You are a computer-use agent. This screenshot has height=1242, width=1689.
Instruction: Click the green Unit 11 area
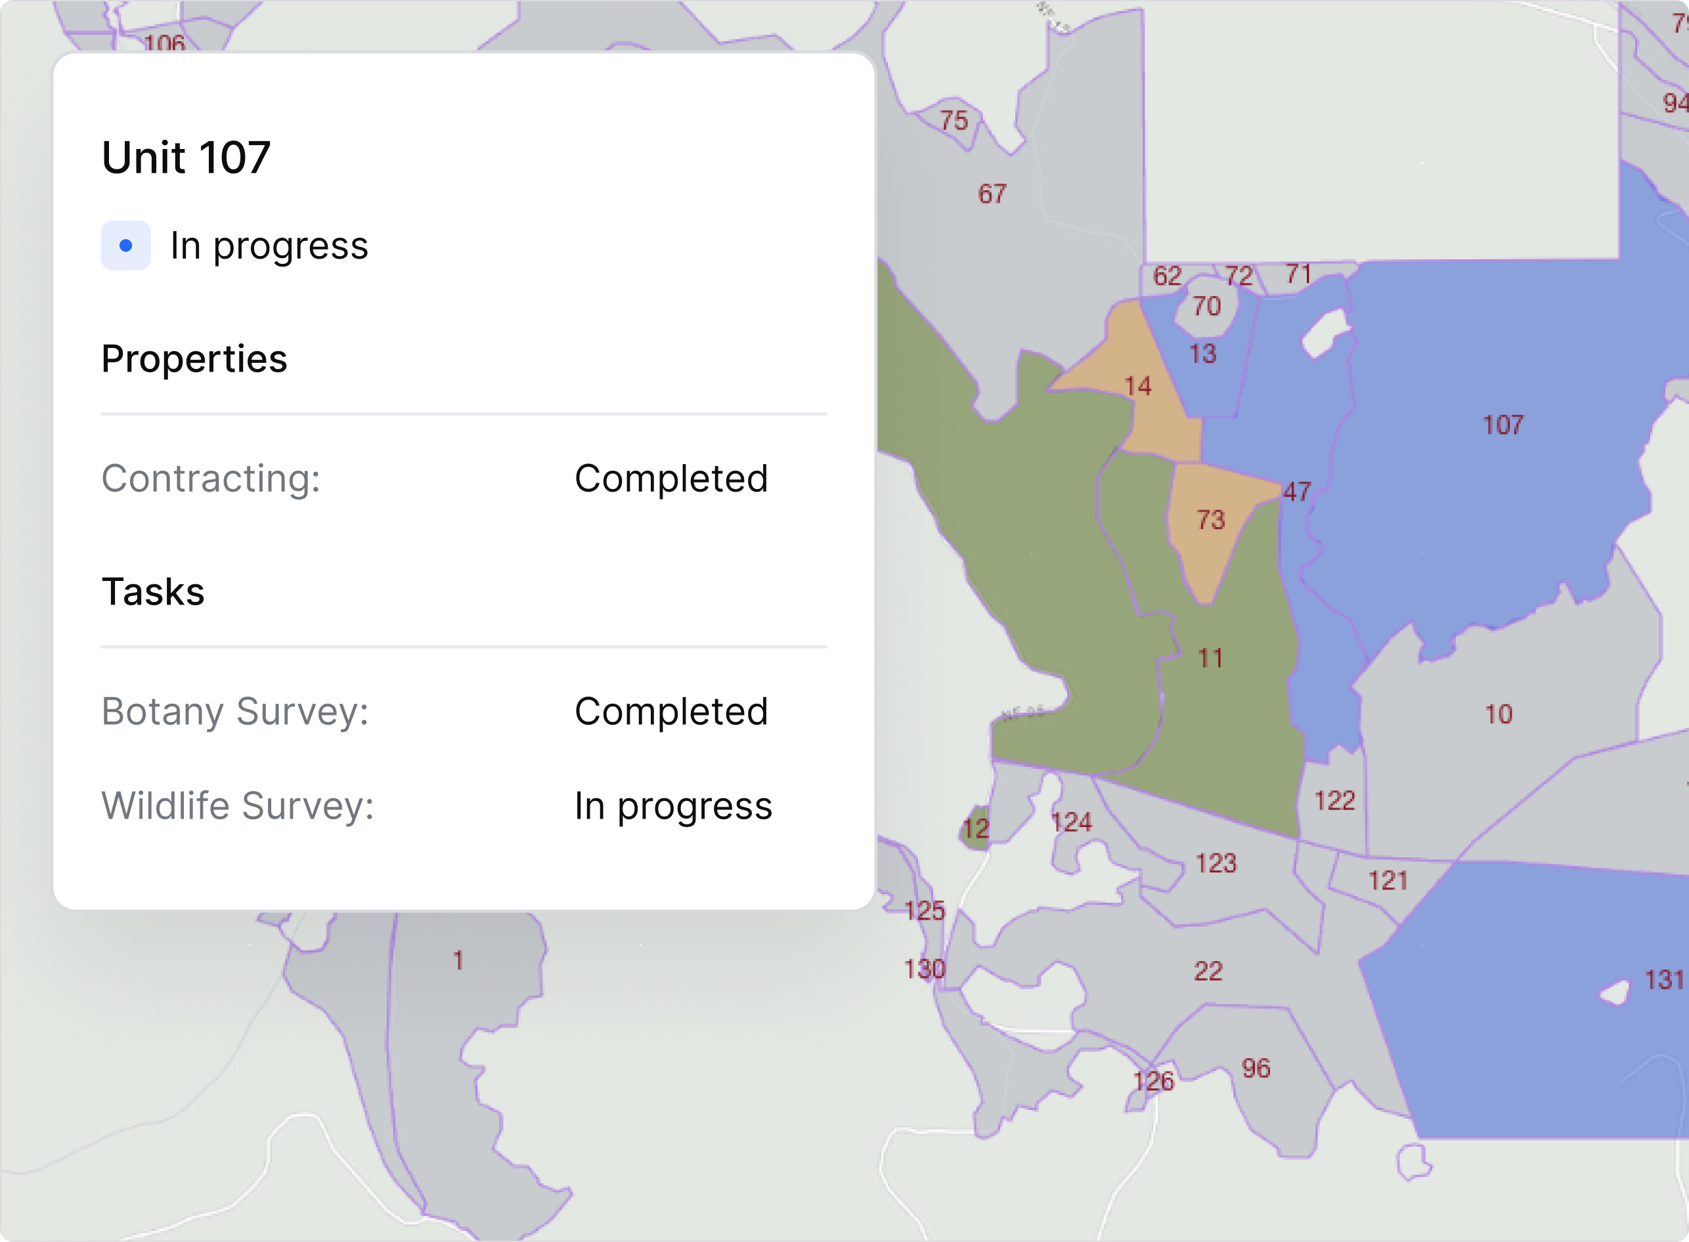coord(1212,658)
